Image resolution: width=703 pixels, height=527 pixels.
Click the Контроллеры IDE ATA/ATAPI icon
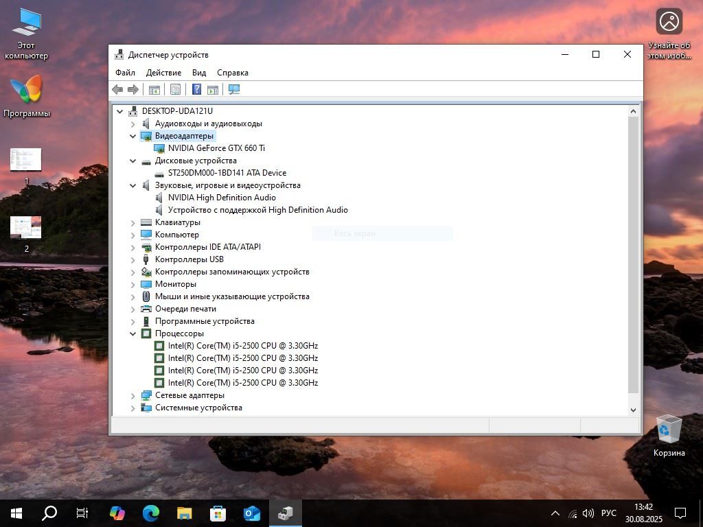click(146, 247)
